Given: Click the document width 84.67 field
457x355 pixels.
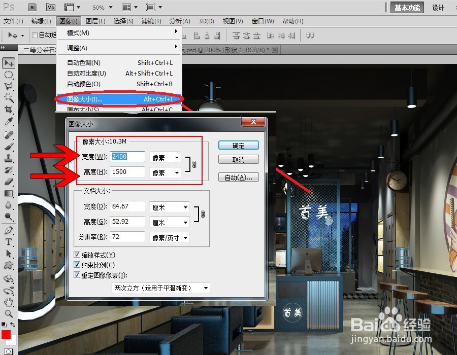Looking at the screenshot, I should pos(127,206).
